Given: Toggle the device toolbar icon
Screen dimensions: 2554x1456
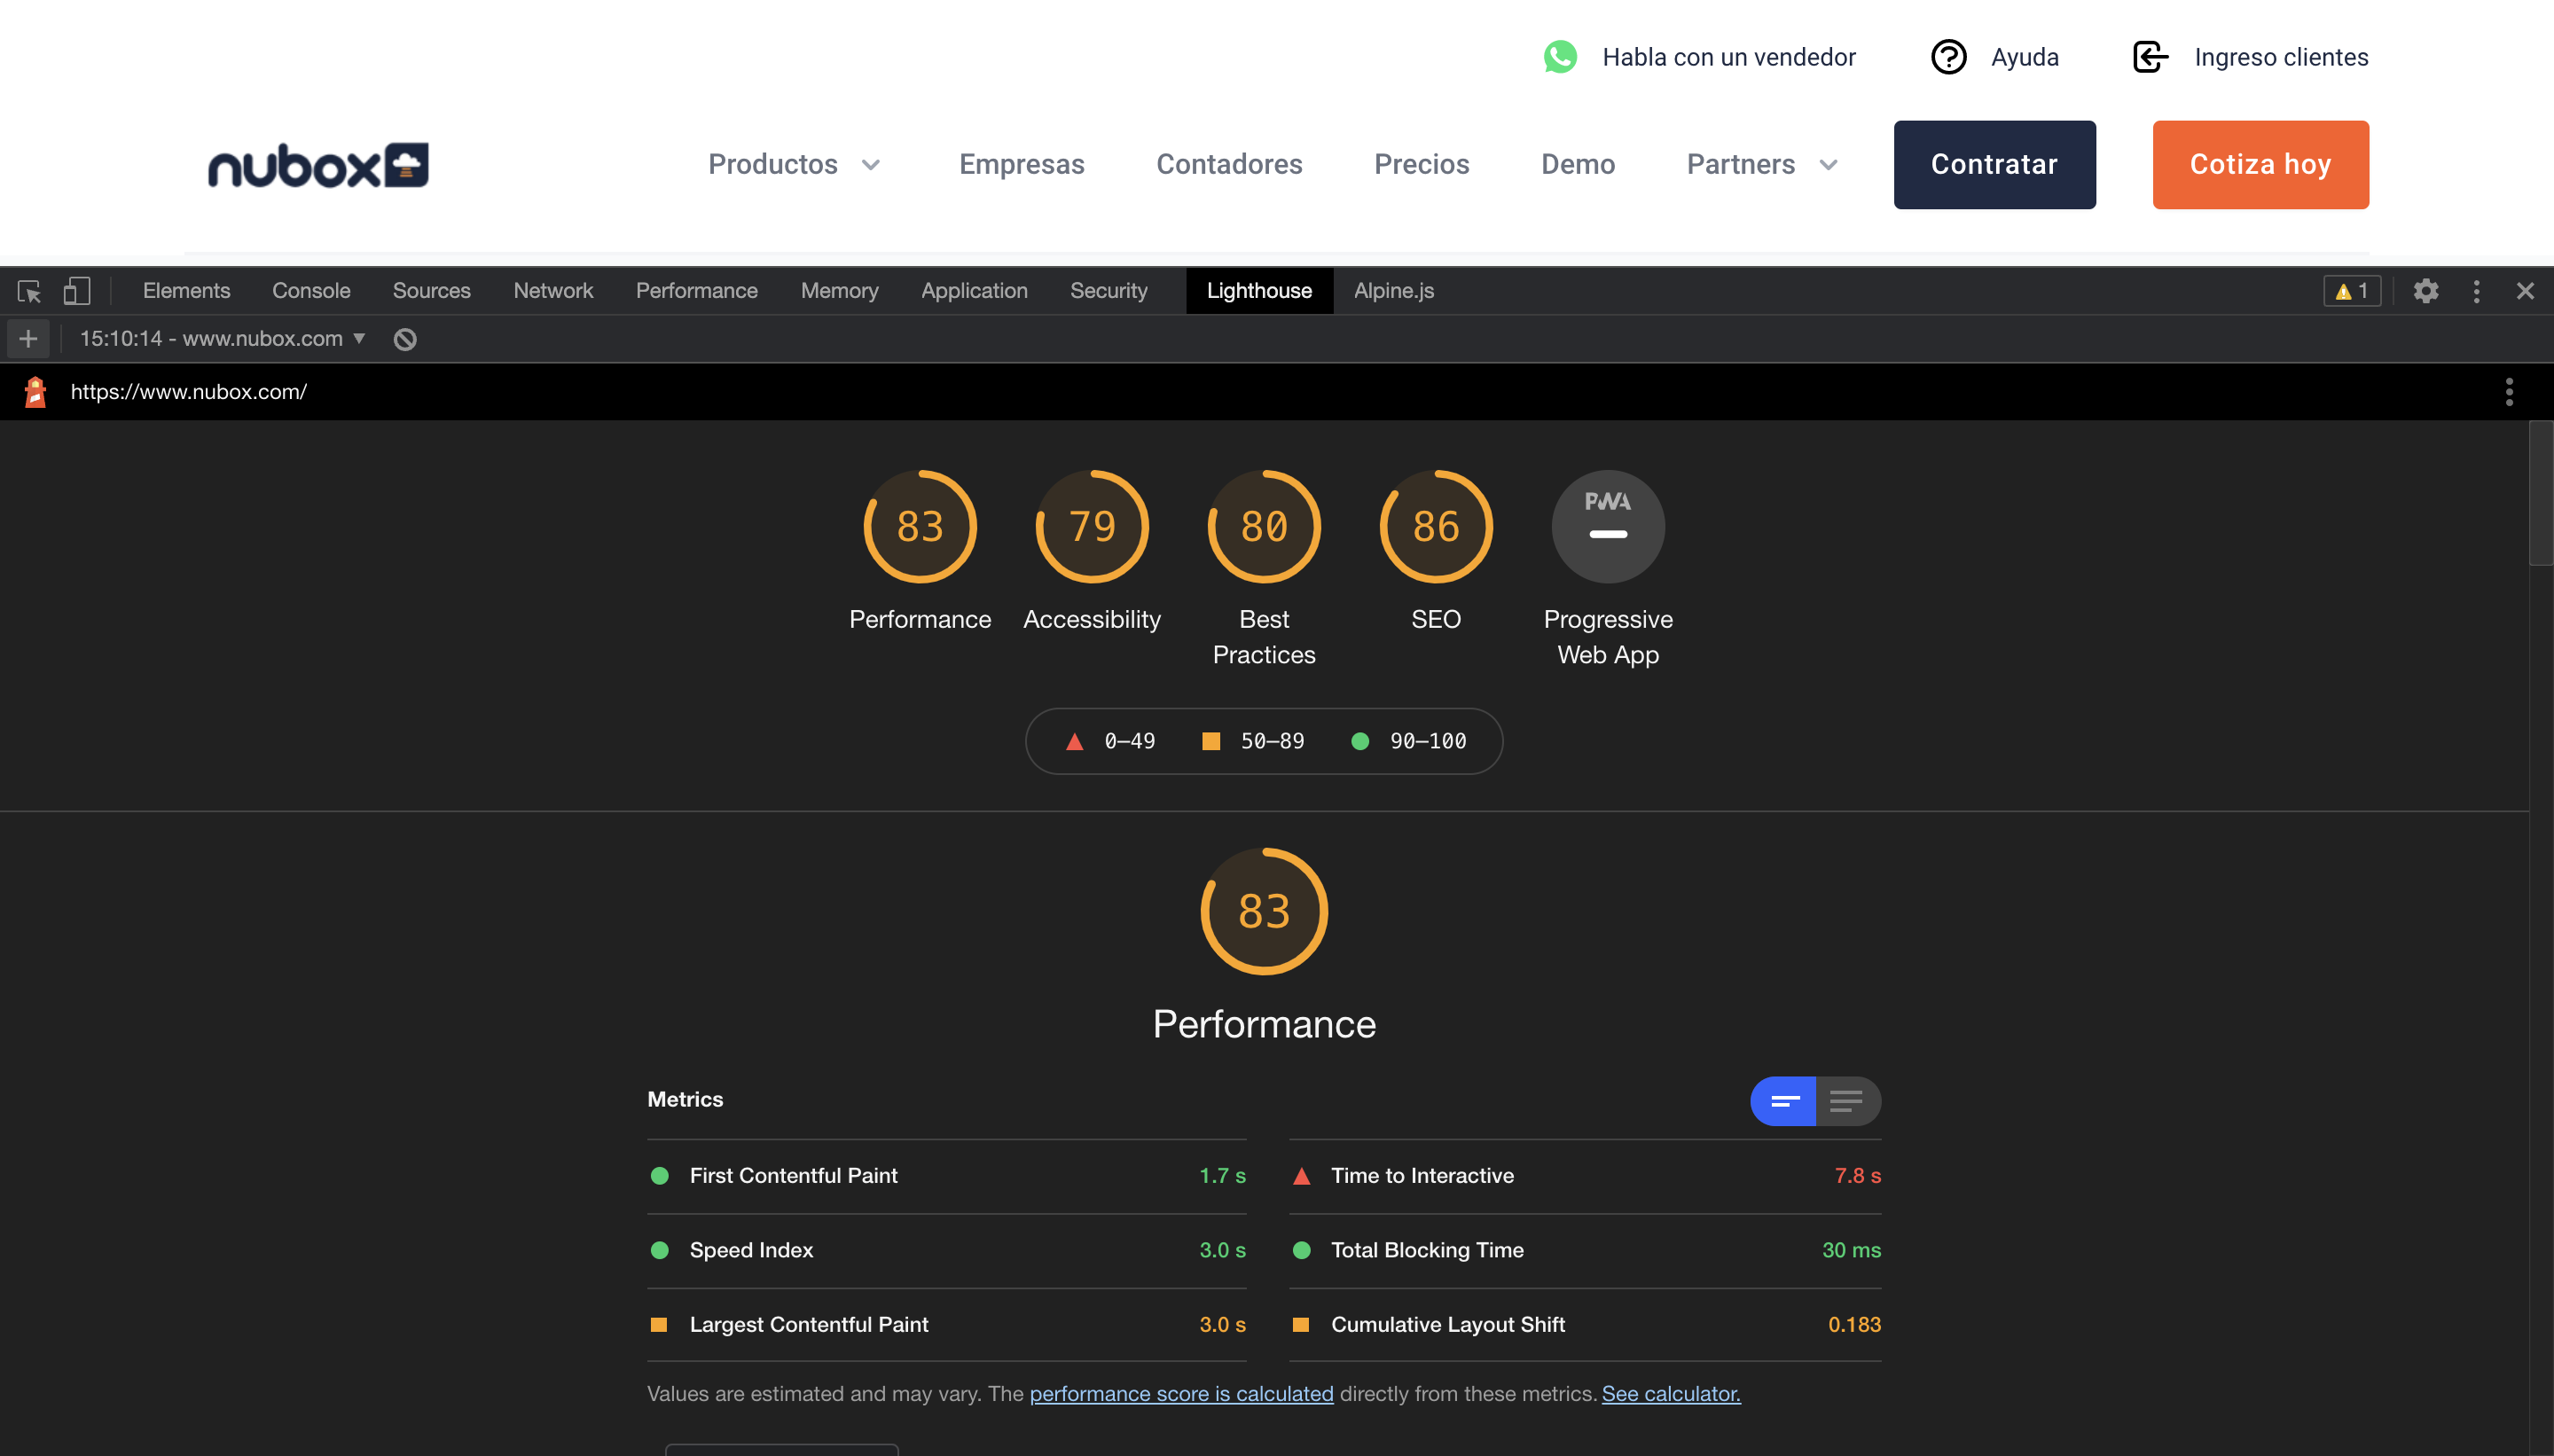Looking at the screenshot, I should click(77, 291).
